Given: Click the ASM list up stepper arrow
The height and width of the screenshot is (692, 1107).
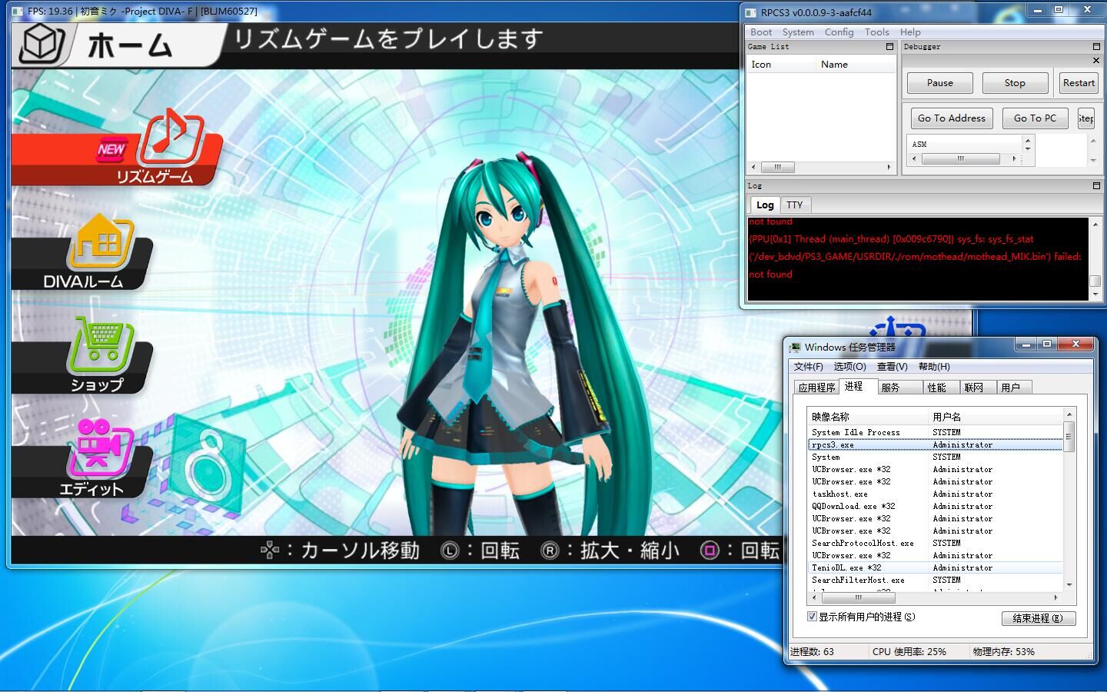Looking at the screenshot, I should click(1028, 140).
